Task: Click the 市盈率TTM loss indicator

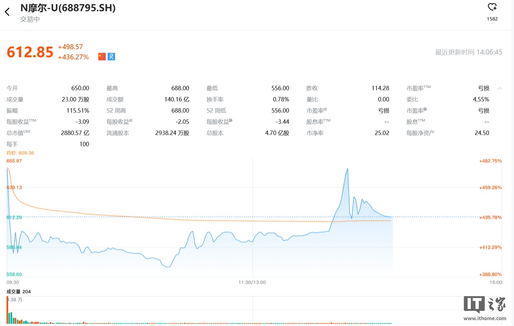Action: [484, 88]
